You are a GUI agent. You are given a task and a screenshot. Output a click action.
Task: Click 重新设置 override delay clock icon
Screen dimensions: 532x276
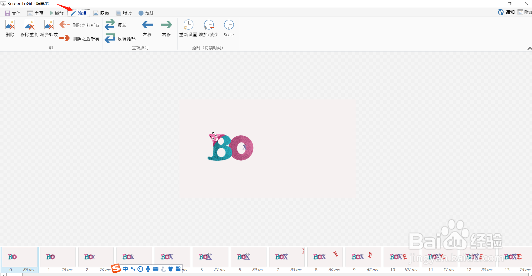188,25
